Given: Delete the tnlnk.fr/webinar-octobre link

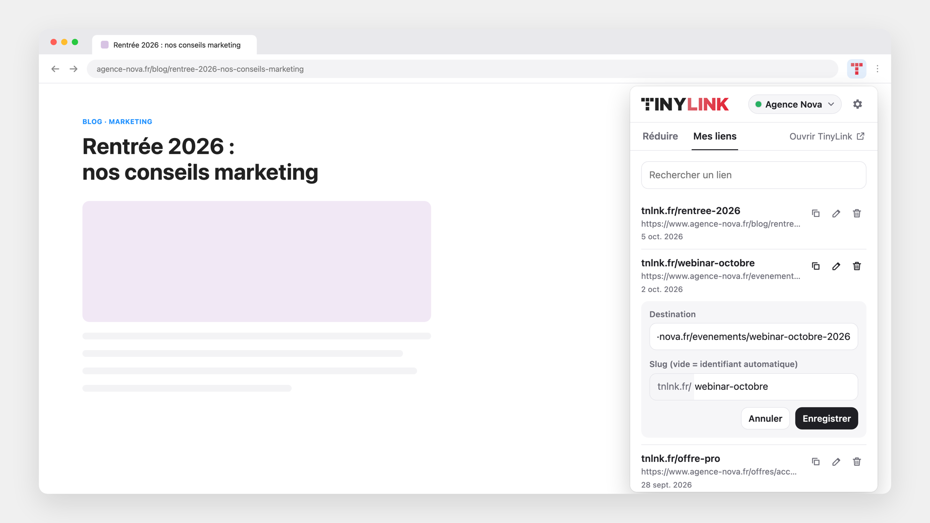Looking at the screenshot, I should 857,266.
